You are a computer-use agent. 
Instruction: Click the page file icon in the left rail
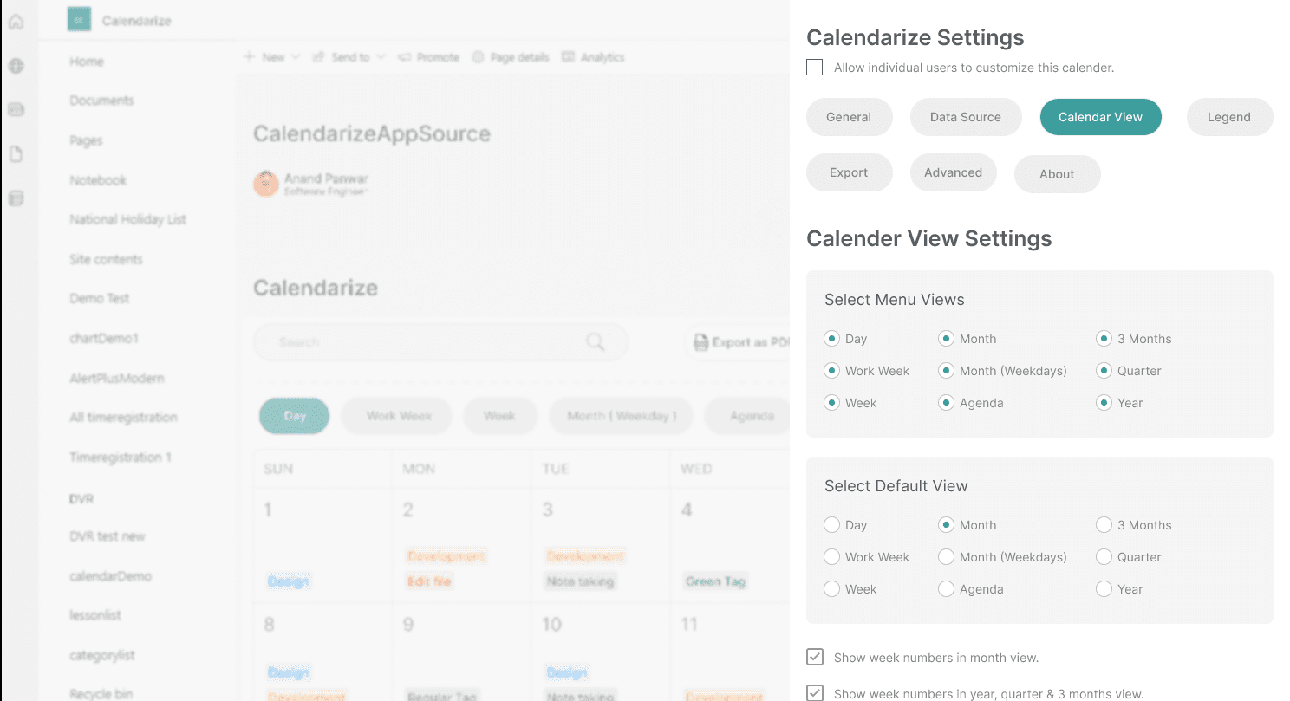coord(16,154)
